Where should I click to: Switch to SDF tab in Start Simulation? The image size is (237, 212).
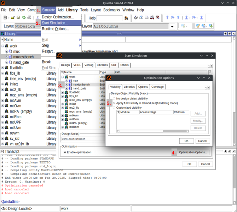(x=114, y=65)
